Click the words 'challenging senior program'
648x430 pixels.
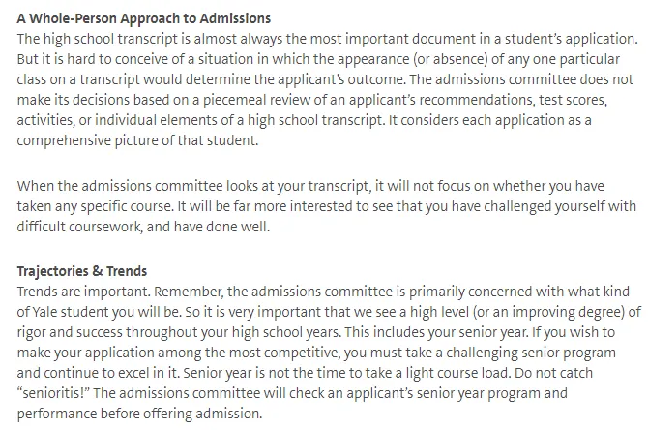[x=531, y=353]
